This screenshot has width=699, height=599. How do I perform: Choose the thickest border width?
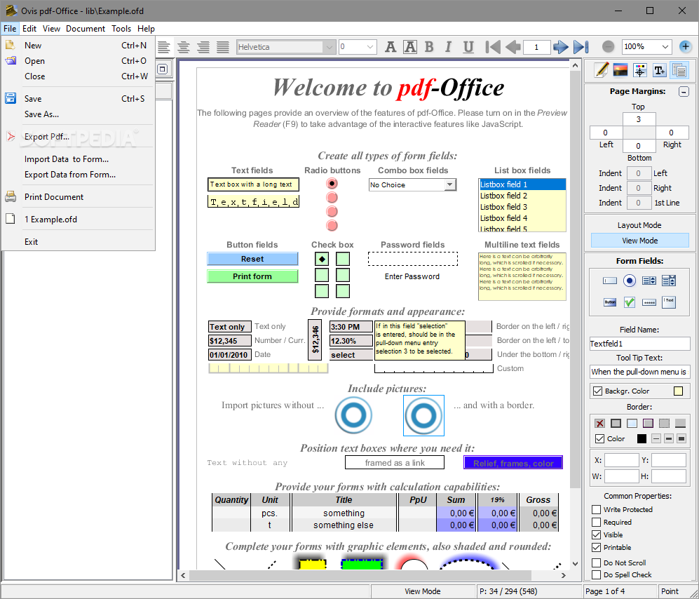pyautogui.click(x=681, y=439)
